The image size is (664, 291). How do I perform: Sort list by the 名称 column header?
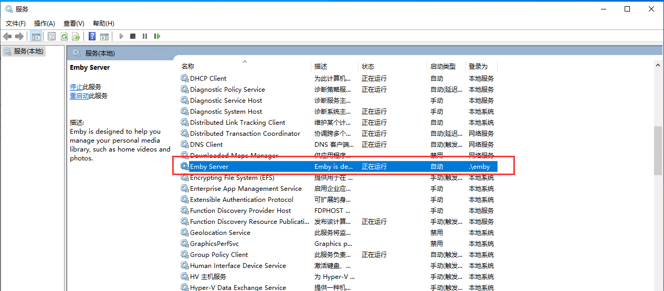click(x=188, y=67)
